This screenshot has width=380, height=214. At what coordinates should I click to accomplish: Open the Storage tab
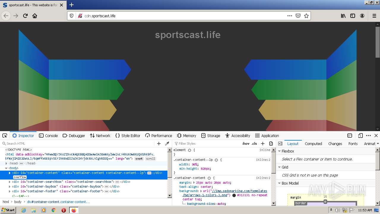[x=211, y=136]
